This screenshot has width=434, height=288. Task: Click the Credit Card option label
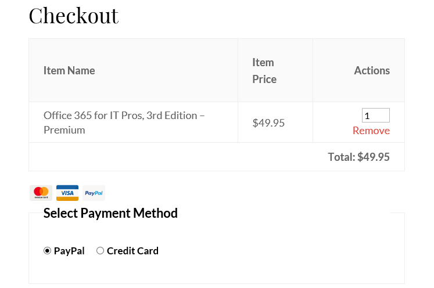(132, 251)
